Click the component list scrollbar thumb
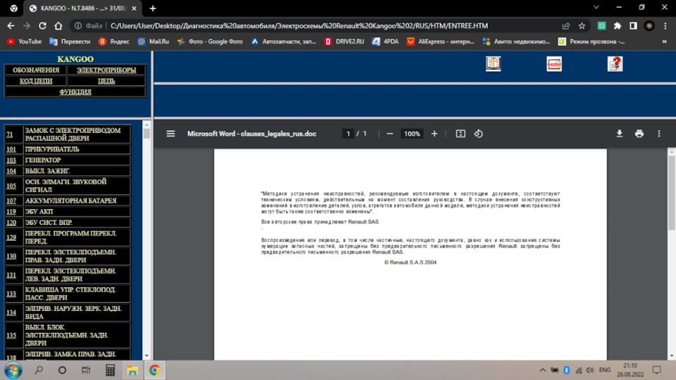676x380 pixels. 146,134
